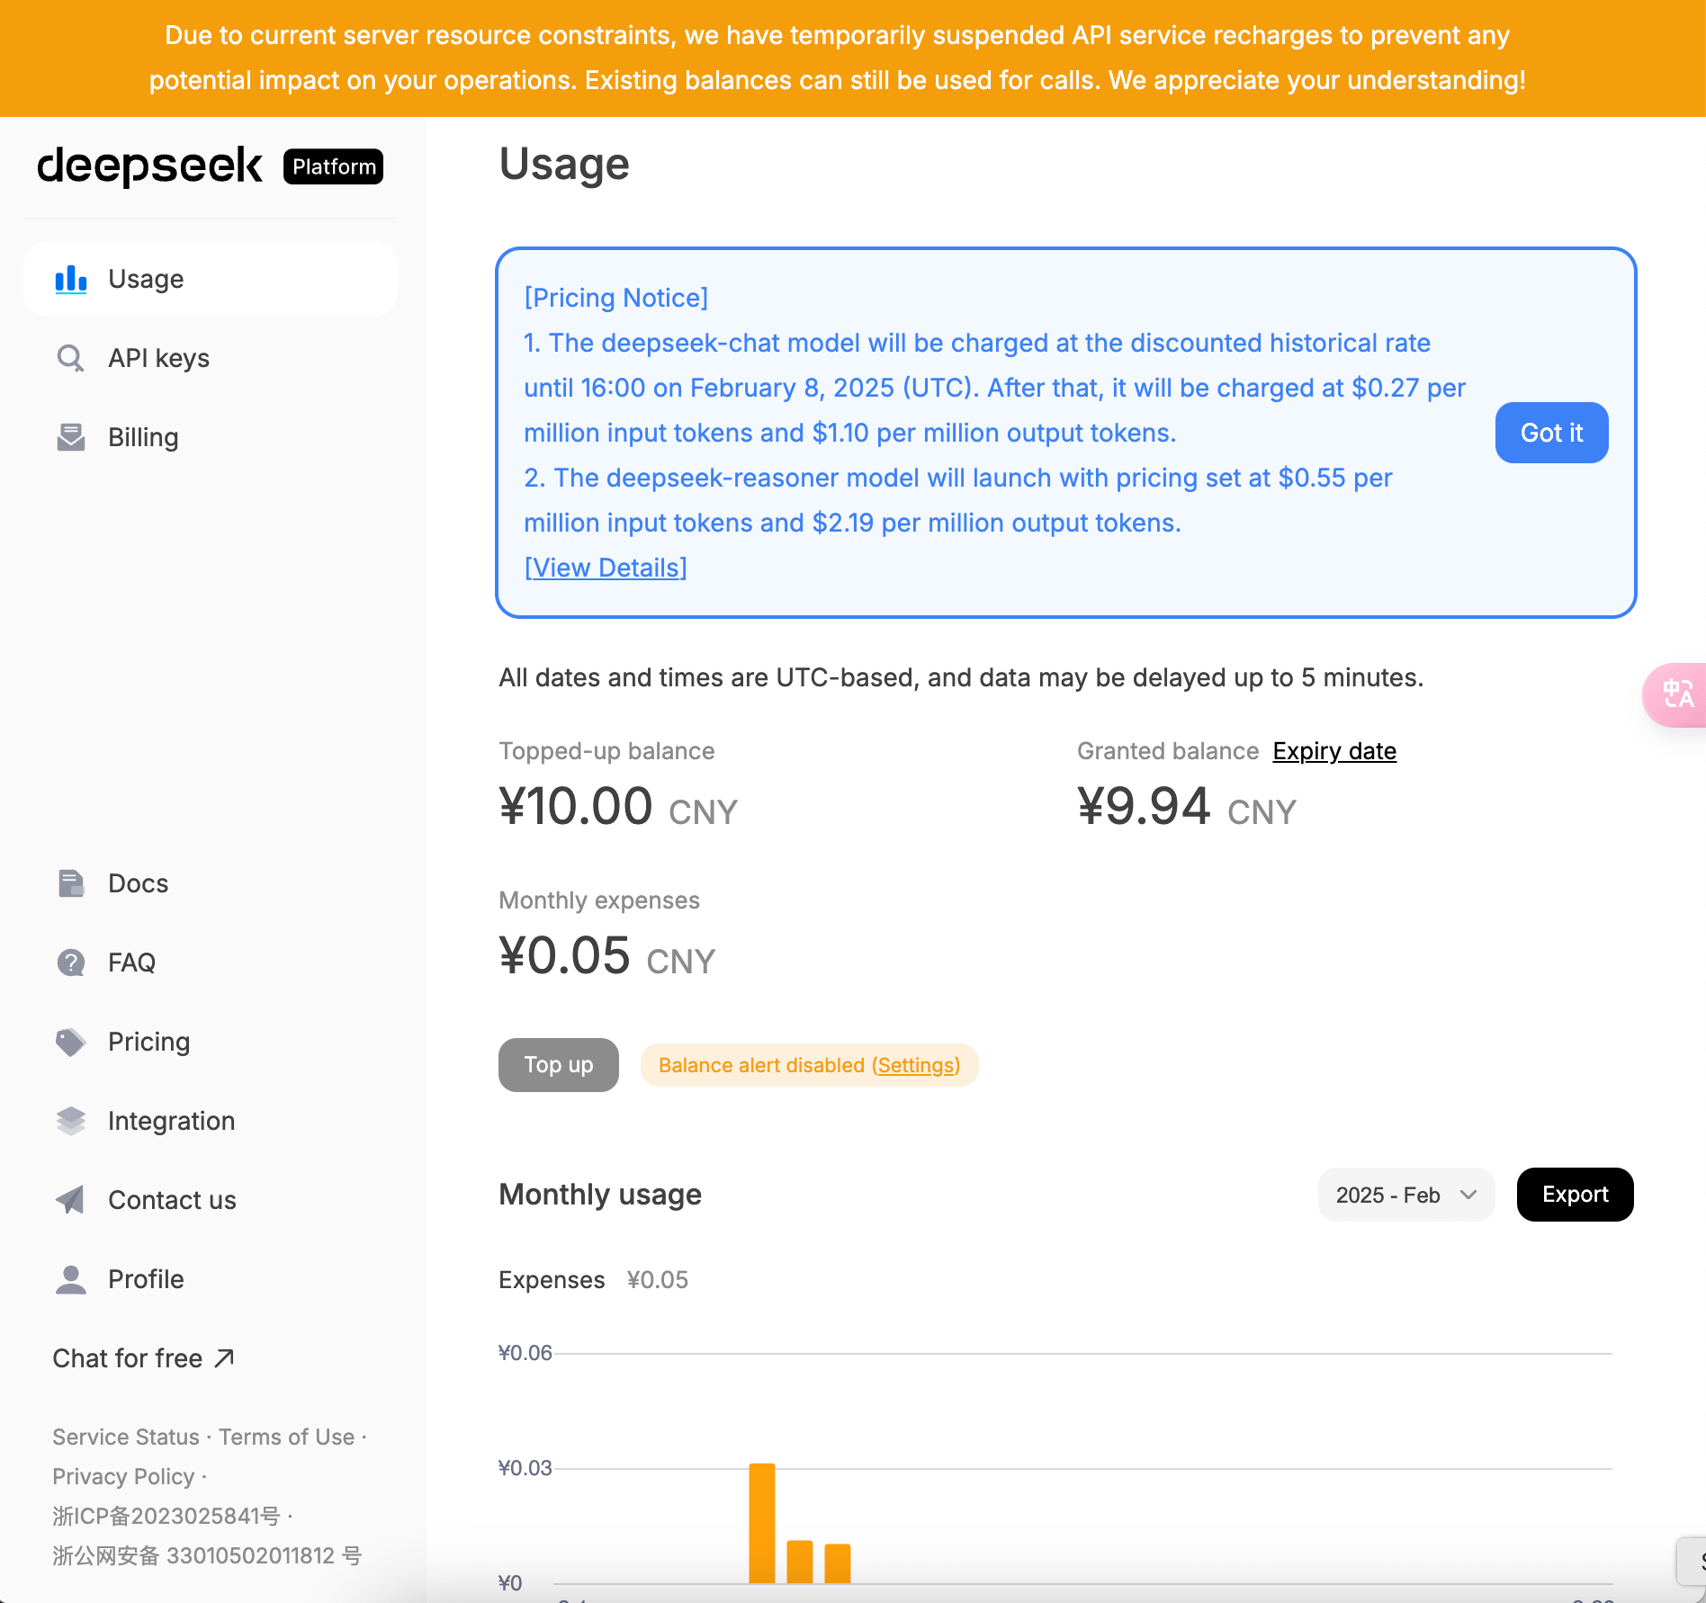
Task: Click the orange server constraints banner text
Action: pos(837,58)
